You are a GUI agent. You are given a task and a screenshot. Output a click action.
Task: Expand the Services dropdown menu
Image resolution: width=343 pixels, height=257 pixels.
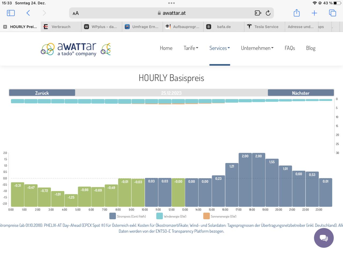point(219,48)
